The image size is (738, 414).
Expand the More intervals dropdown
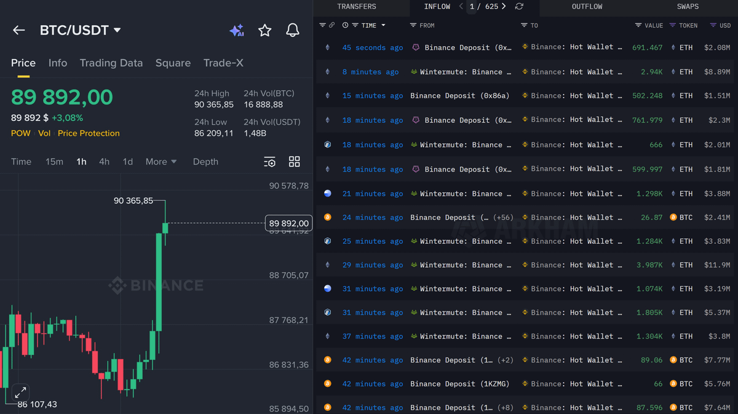[x=161, y=162]
